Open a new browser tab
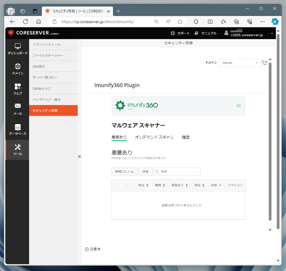The image size is (286, 271). pos(118,11)
